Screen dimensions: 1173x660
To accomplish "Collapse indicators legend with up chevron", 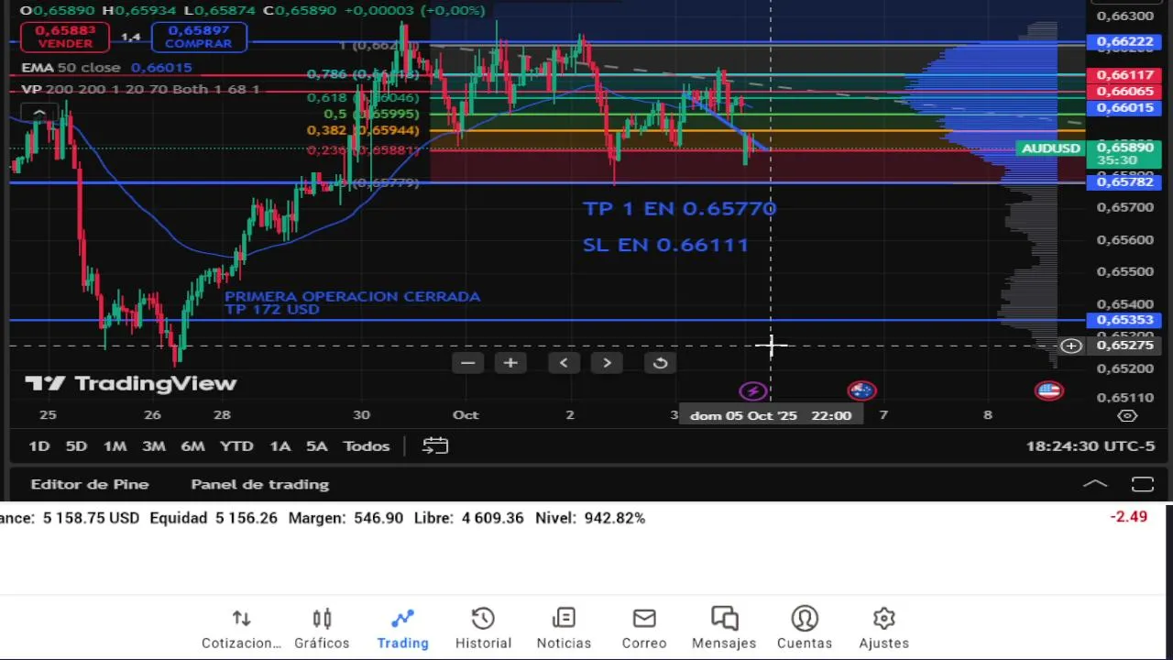I will 39,112.
